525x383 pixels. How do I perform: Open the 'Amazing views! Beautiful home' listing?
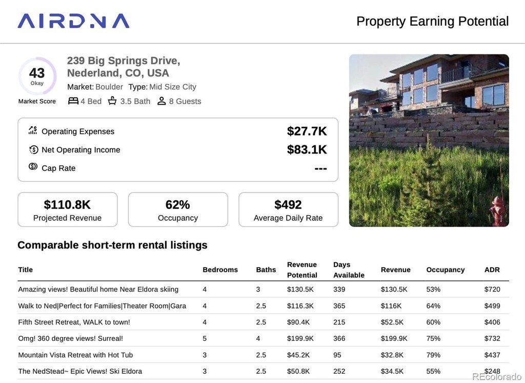coord(98,289)
